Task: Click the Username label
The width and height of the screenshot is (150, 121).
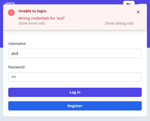Action: click(17, 44)
